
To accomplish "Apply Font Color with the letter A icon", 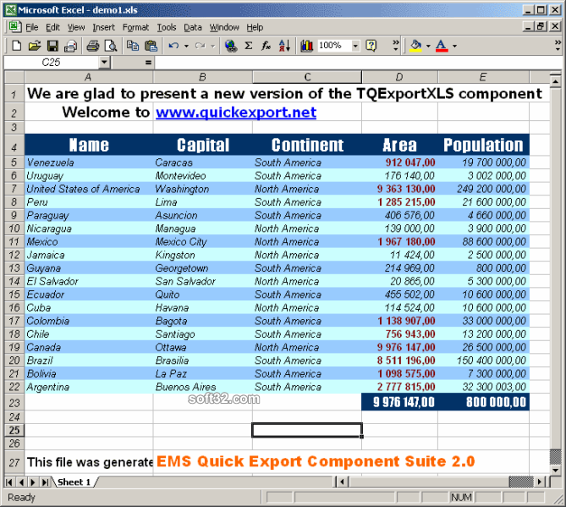I will 442,46.
